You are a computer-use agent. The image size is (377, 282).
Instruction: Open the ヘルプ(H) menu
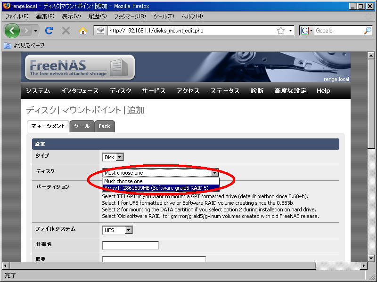click(x=192, y=16)
